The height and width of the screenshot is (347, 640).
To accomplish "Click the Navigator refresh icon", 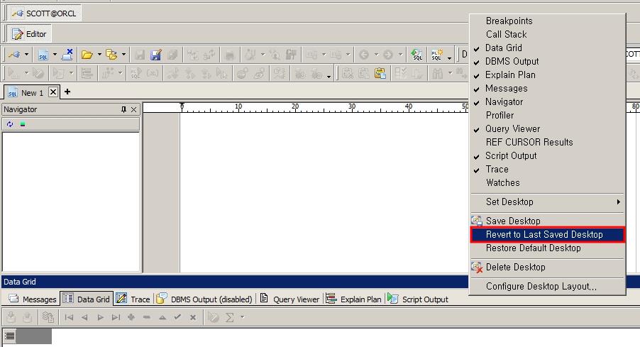I will 10,124.
